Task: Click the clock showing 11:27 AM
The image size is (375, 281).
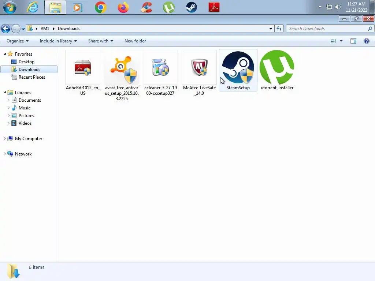Action: (356, 4)
